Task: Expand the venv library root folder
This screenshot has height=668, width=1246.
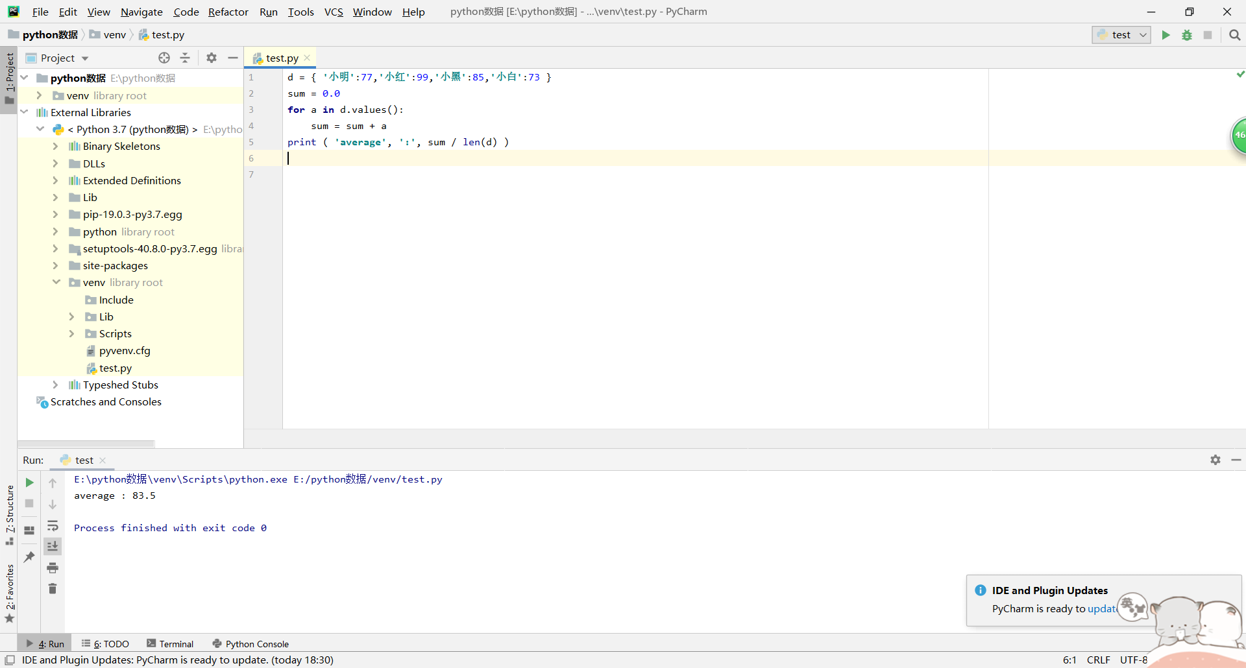Action: tap(40, 95)
